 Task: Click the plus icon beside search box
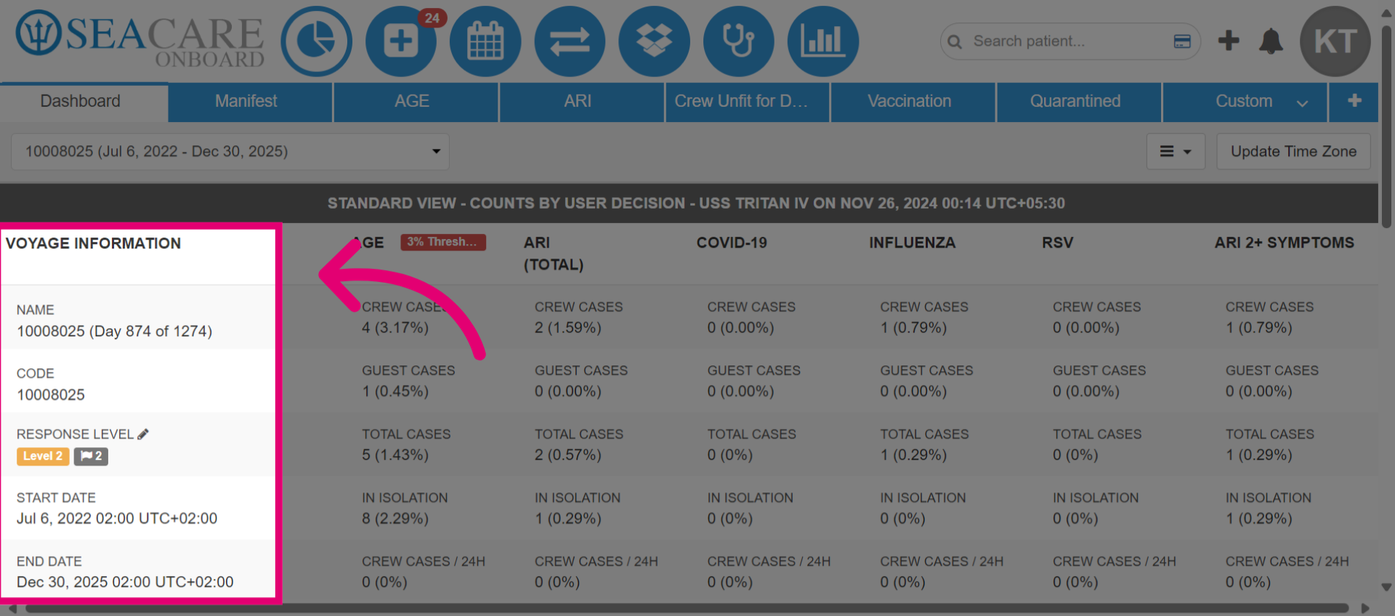point(1229,41)
